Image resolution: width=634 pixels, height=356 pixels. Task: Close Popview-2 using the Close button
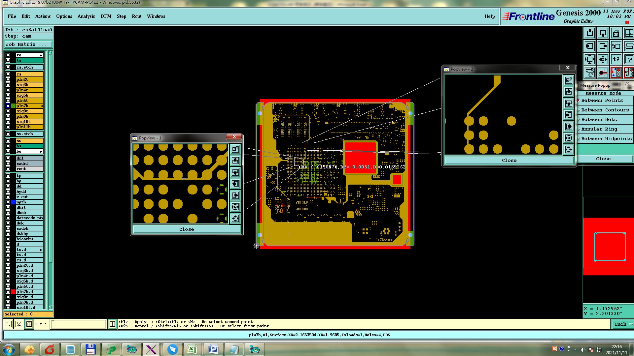point(509,161)
